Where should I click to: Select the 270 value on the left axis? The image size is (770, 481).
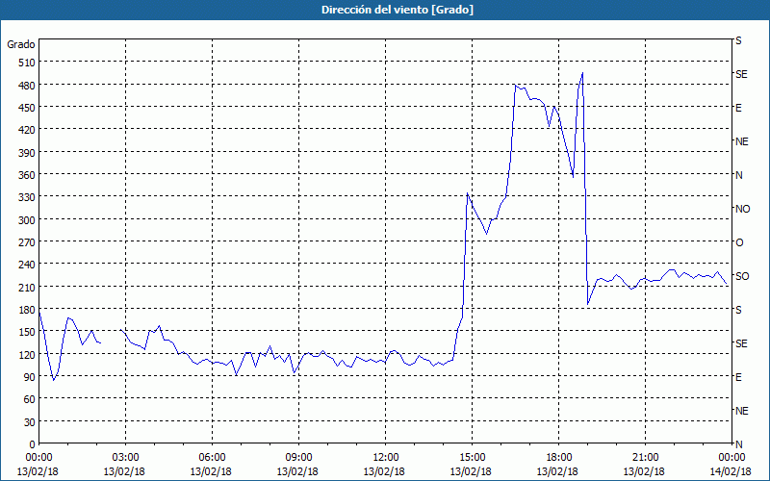pos(27,242)
